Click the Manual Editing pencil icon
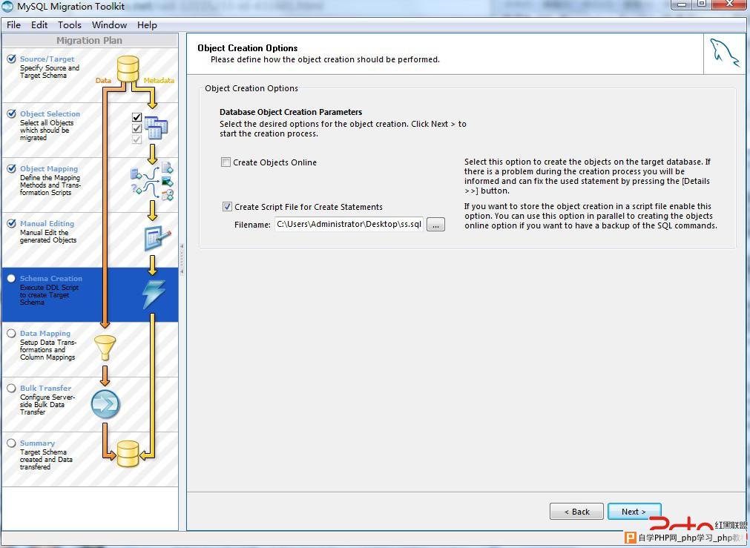 coord(157,238)
